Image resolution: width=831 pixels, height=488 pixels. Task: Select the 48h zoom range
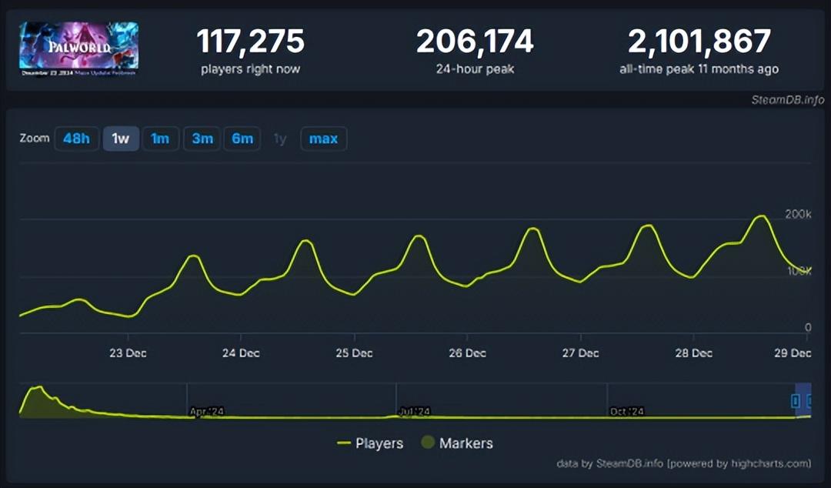[x=76, y=139]
